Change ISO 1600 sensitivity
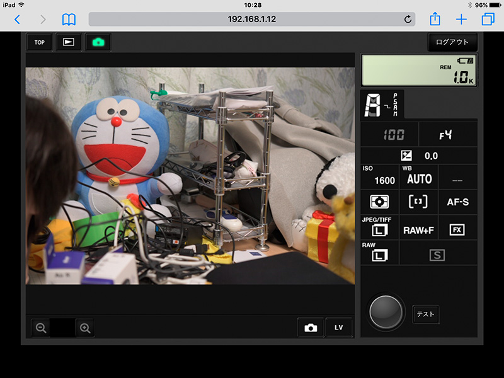Viewport: 504px width, 378px height. click(380, 177)
